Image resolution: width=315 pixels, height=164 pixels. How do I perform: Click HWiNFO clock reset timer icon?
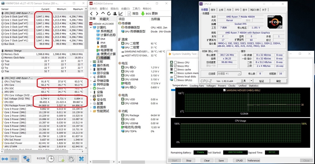(51, 159)
